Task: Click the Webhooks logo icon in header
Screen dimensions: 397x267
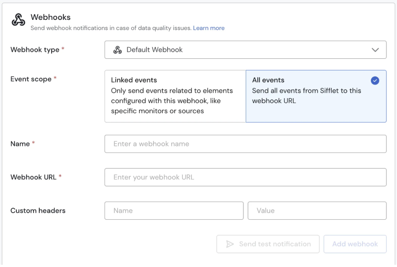Action: coord(18,20)
